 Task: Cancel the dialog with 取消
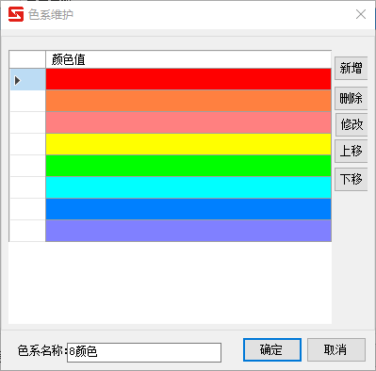point(336,349)
